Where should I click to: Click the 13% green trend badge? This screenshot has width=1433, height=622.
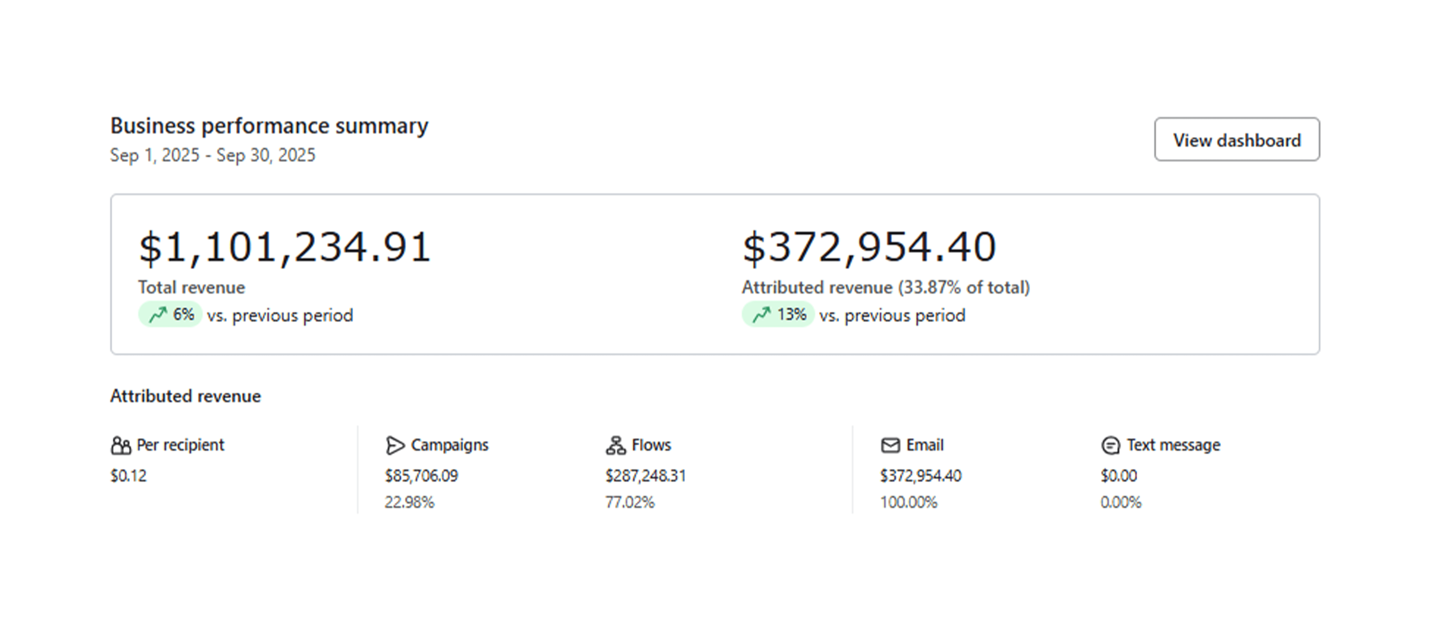tap(778, 315)
